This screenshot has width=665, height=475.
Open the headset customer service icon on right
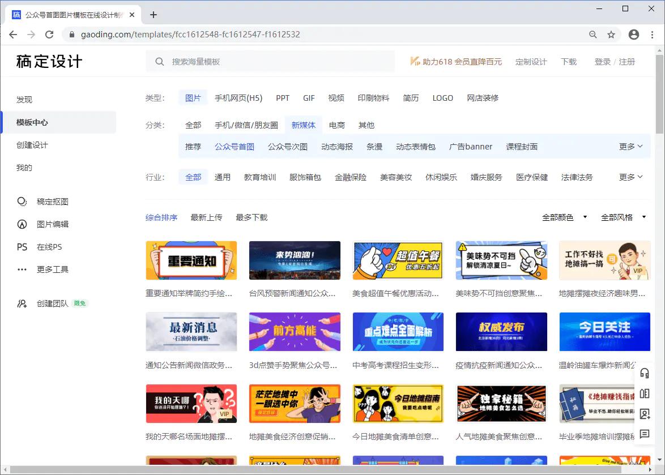coord(644,373)
